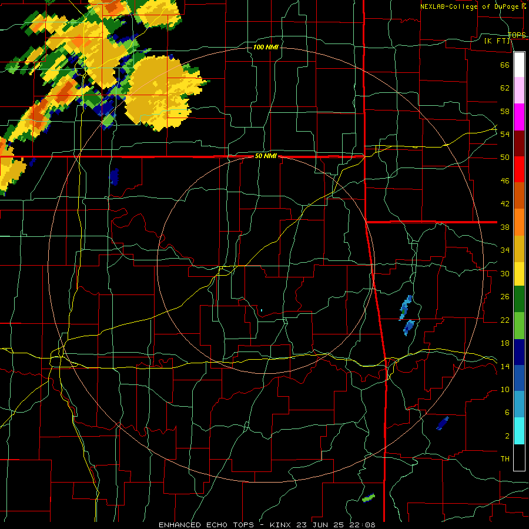529x529 pixels.
Task: Click the TH threshold label
Action: tap(505, 459)
